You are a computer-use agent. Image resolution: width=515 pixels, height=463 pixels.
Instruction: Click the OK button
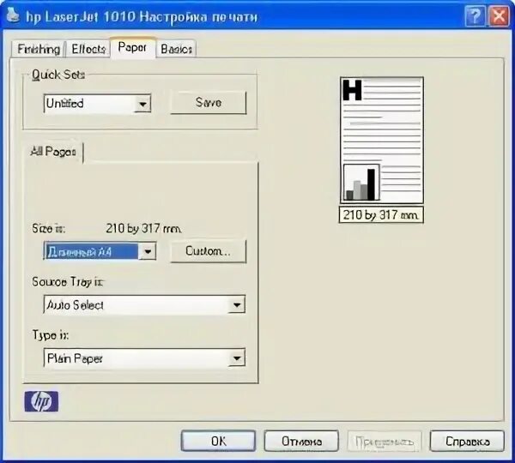coord(218,441)
